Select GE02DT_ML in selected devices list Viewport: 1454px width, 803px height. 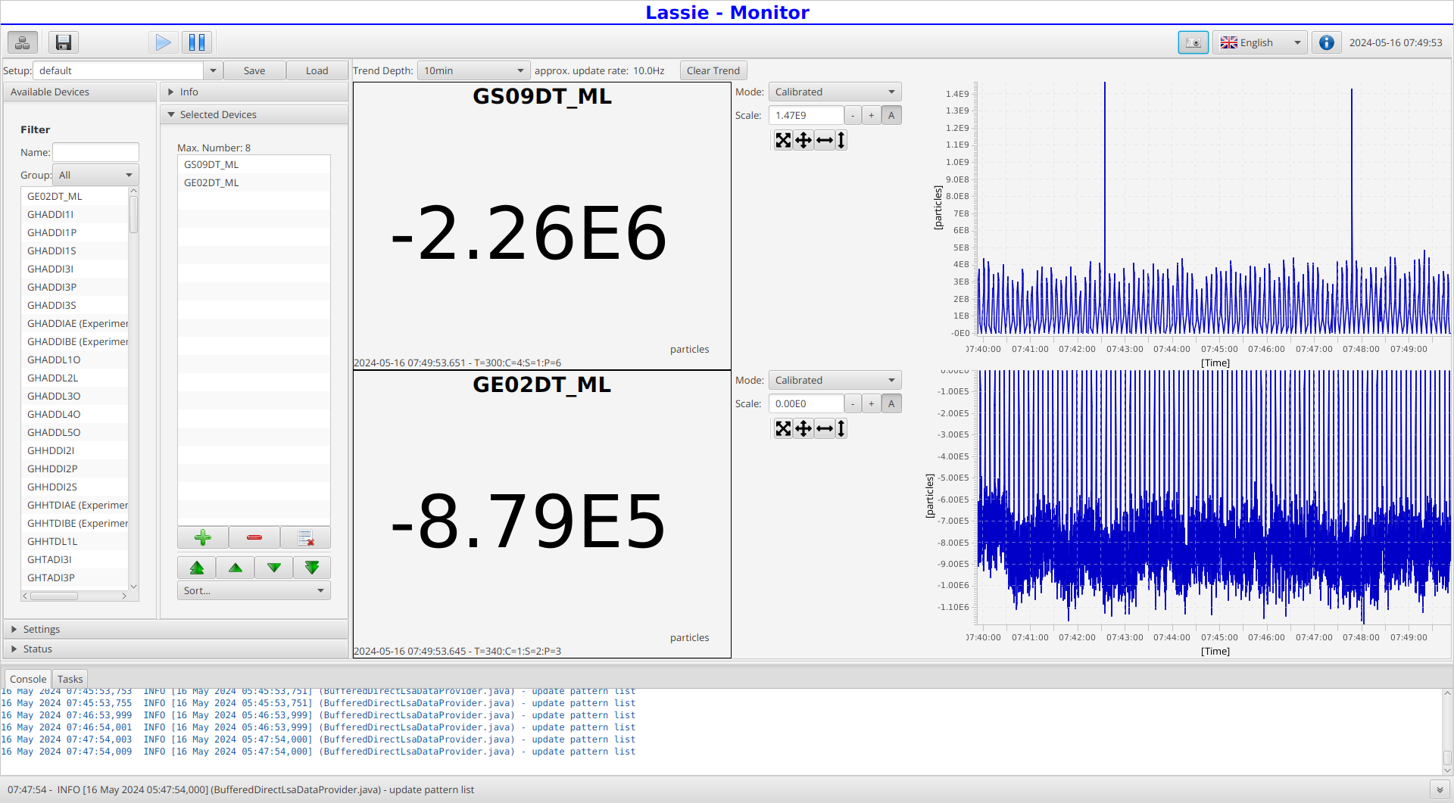tap(254, 182)
